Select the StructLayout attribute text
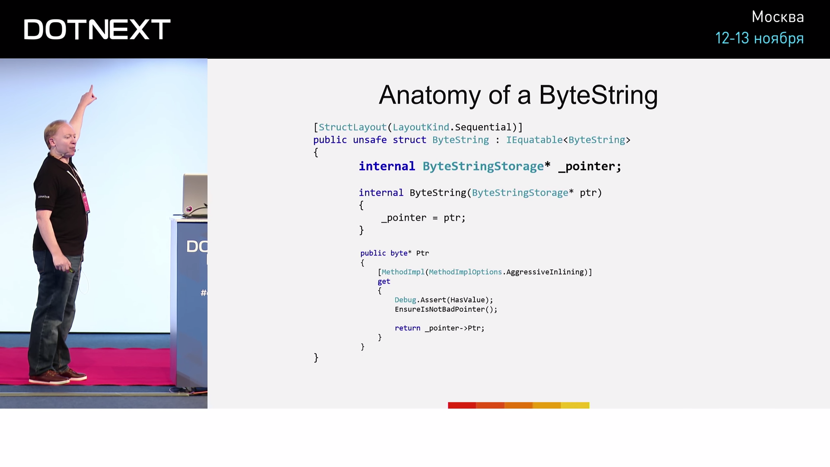 pos(417,127)
